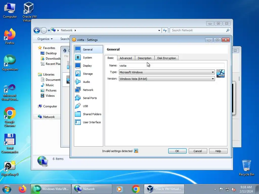The height and width of the screenshot is (194, 259).
Task: Select Libraries in explorer navigation pane
Action: click(x=46, y=75)
